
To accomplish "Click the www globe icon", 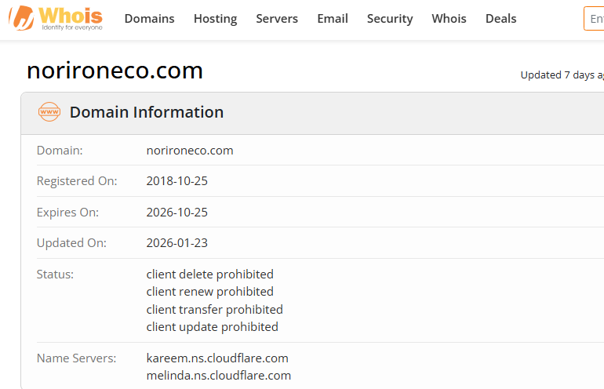I will tap(49, 112).
